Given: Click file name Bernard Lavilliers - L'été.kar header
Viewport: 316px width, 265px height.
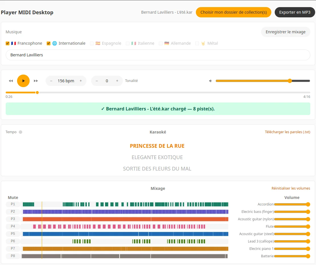Looking at the screenshot, I should click(167, 12).
